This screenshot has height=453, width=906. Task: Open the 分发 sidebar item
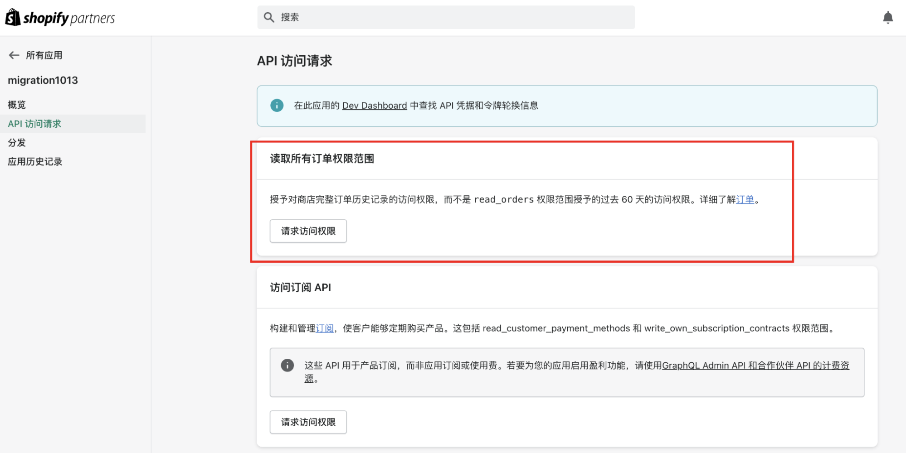pyautogui.click(x=17, y=143)
